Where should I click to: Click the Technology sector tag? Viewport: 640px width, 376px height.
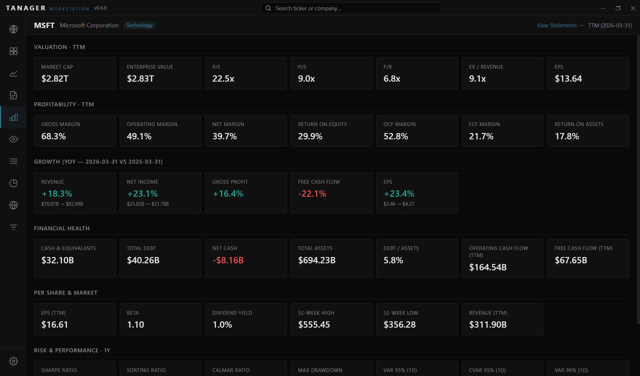[139, 25]
